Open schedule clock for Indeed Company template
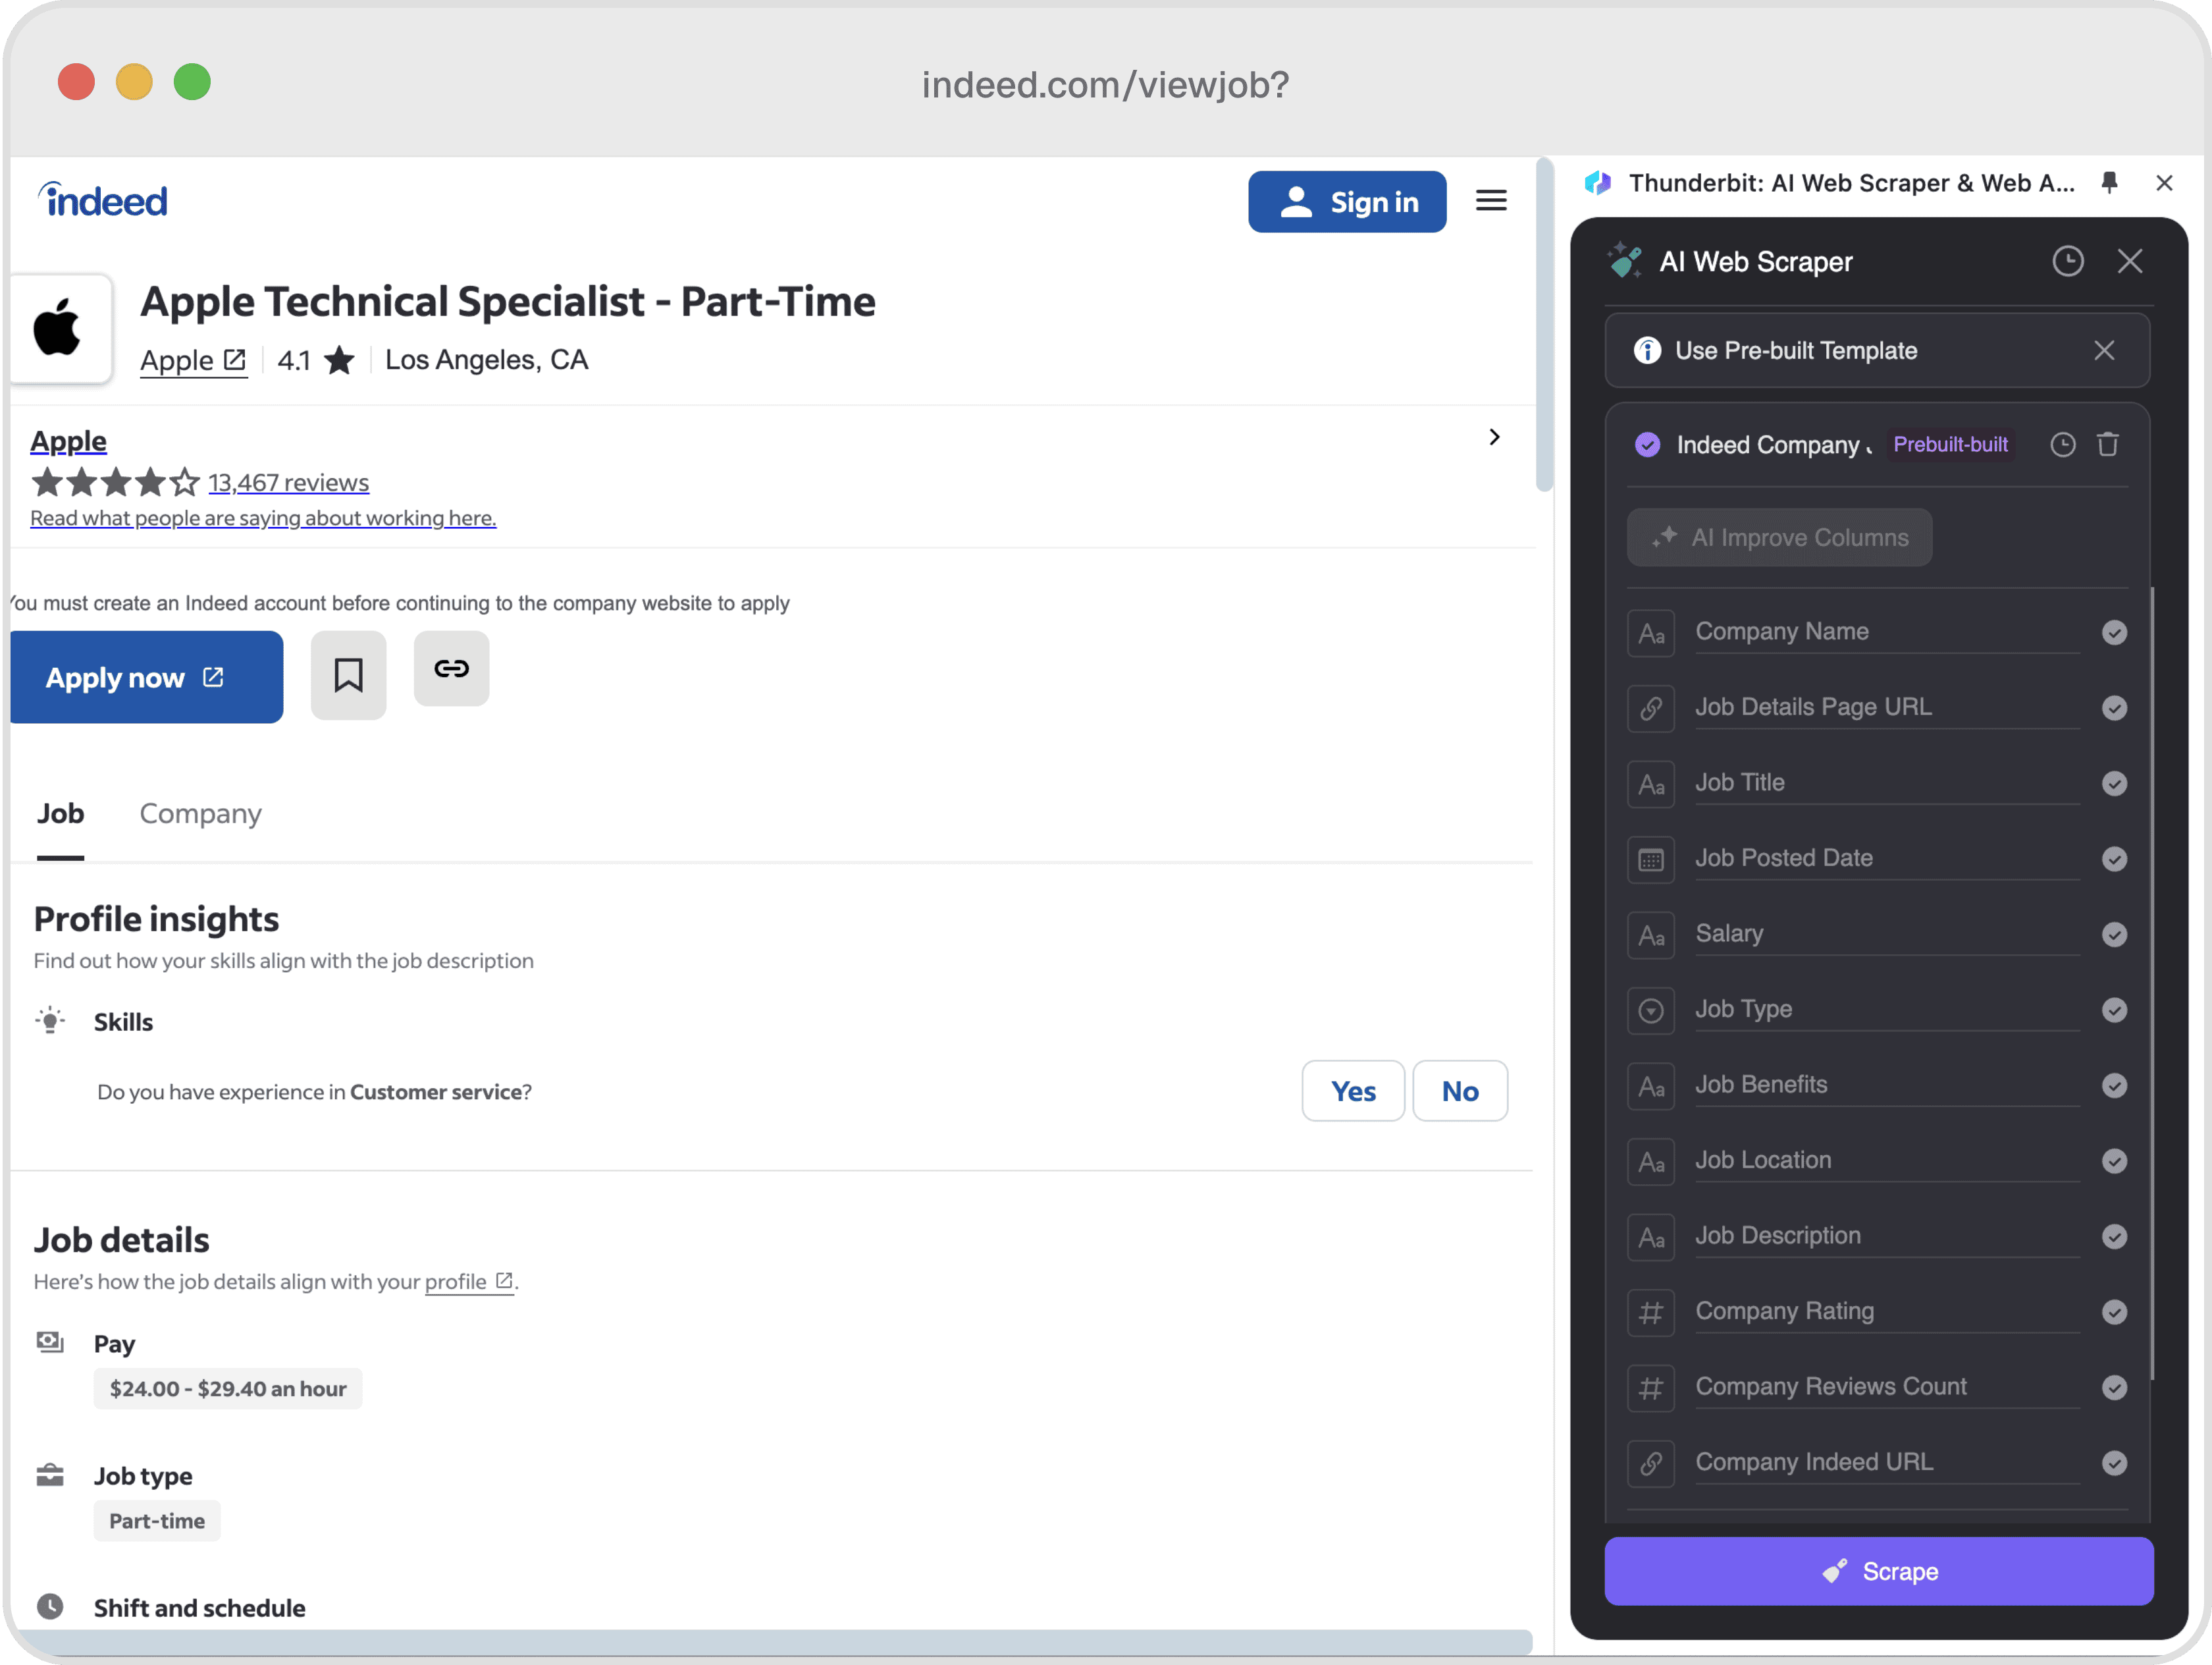 pyautogui.click(x=2062, y=445)
